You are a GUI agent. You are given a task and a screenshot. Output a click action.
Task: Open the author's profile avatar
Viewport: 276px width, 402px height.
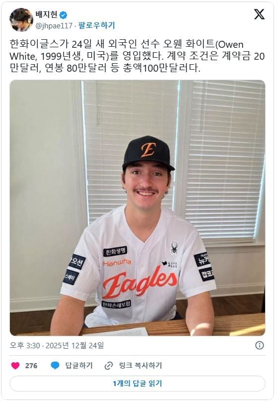tap(21, 20)
